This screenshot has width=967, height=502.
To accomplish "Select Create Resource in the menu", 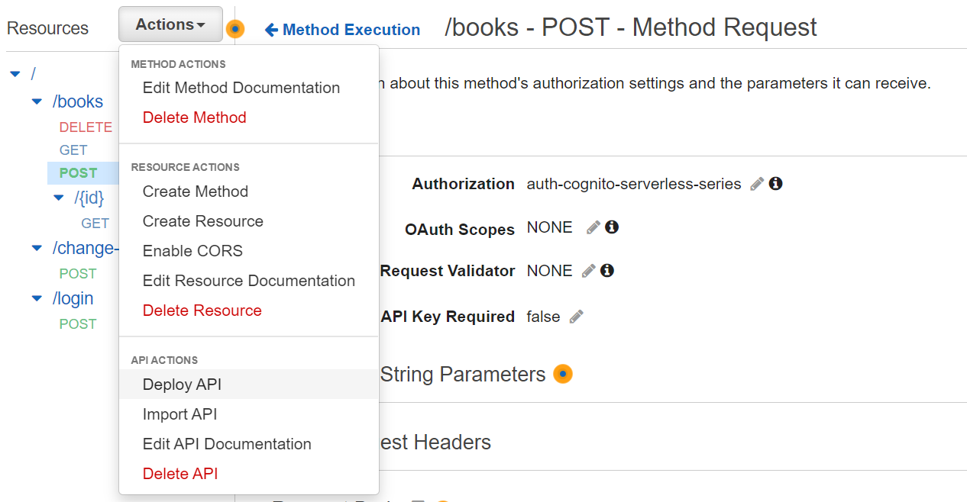I will point(202,221).
